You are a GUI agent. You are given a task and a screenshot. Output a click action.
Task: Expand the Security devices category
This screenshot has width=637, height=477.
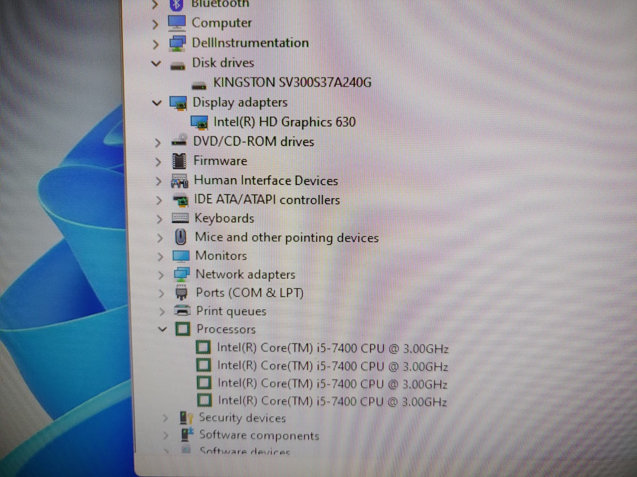[x=165, y=418]
